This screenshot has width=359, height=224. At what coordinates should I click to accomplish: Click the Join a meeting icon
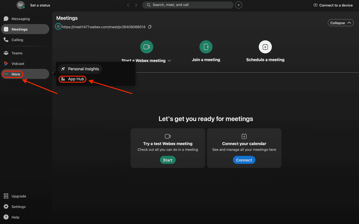click(206, 47)
